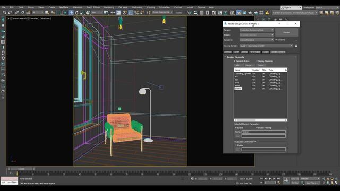Open the Corona menu
340x191 pixels.
coord(201,7)
